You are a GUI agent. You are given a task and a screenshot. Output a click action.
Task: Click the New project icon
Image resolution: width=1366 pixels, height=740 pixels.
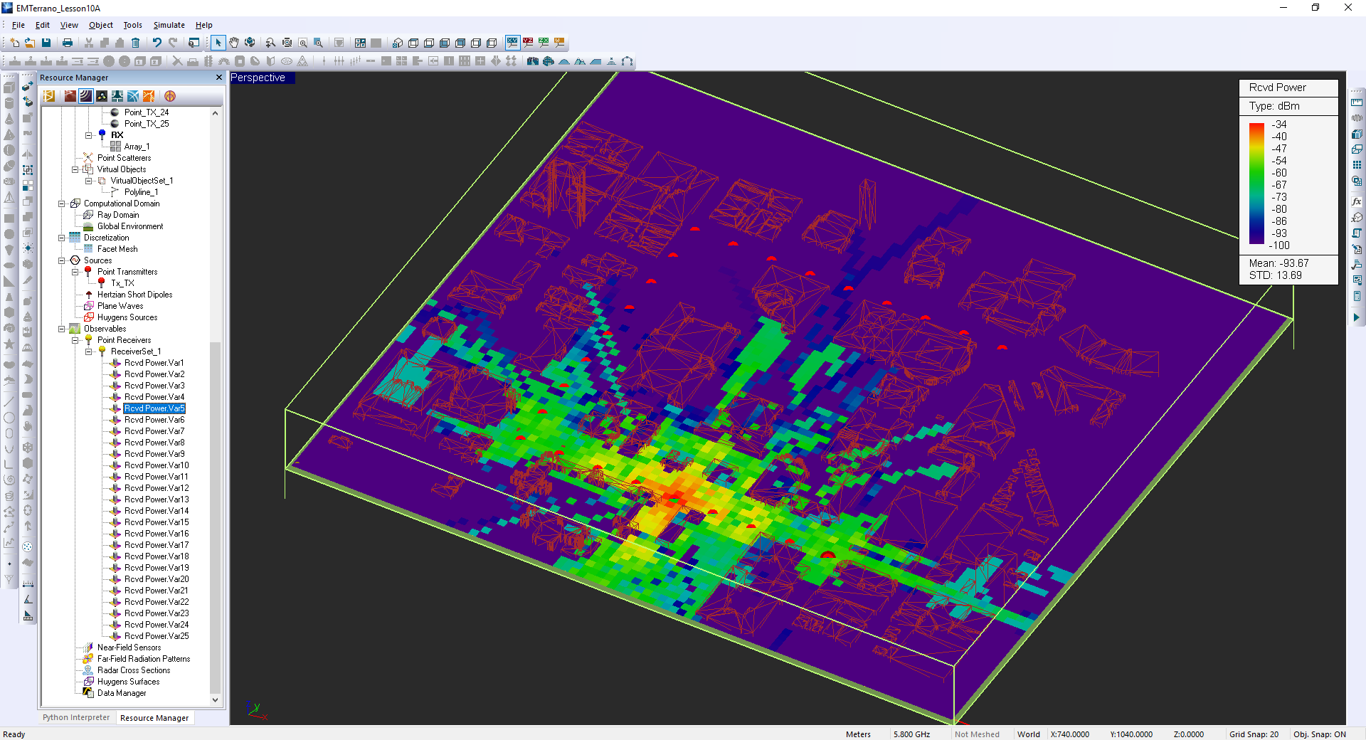[14, 43]
